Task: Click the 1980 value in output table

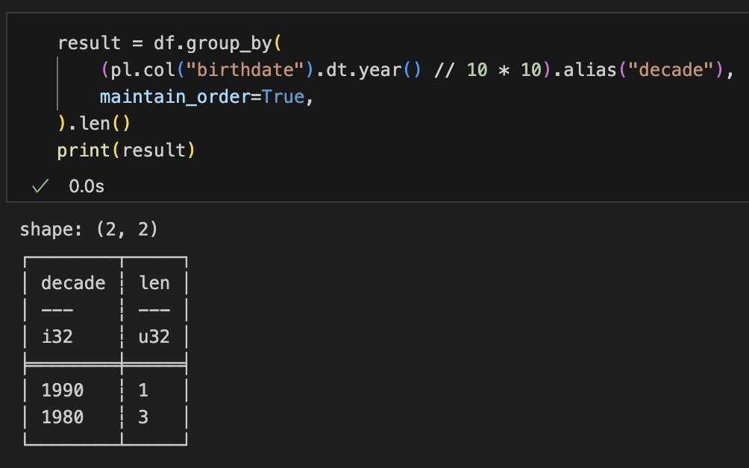Action: pos(63,417)
